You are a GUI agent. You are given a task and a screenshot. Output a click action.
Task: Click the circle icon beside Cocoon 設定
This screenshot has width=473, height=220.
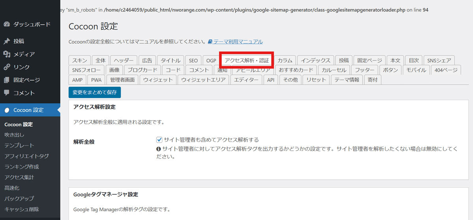tap(6, 110)
